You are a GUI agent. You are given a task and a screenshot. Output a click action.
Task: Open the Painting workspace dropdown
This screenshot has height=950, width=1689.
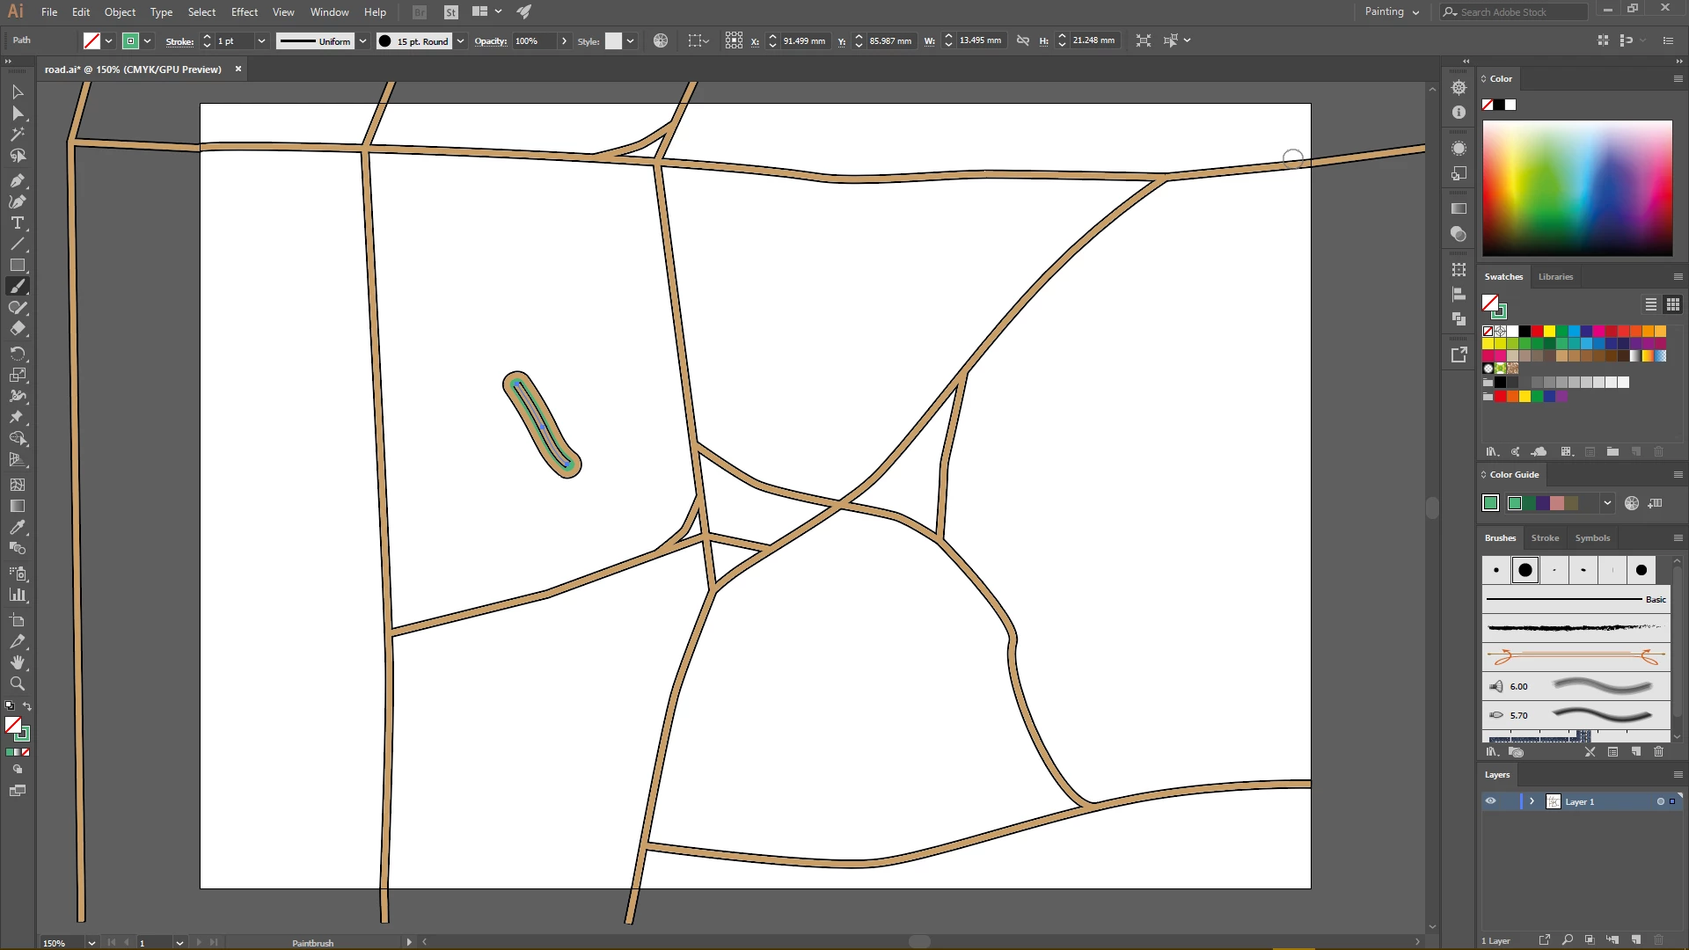click(1392, 11)
